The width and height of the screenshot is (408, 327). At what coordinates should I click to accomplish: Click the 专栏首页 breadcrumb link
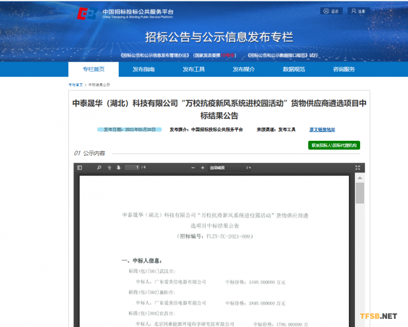75,85
